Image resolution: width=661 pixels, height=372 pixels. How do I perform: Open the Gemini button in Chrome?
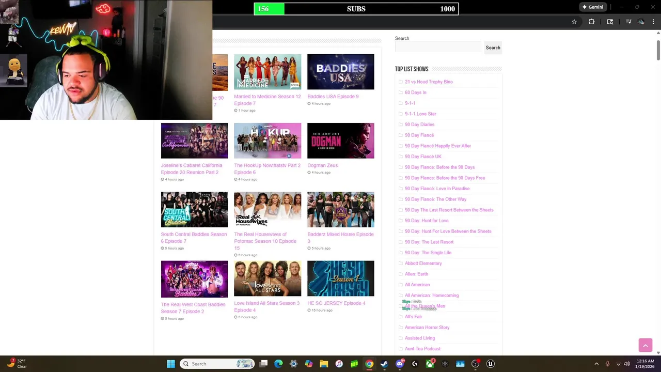tap(592, 7)
